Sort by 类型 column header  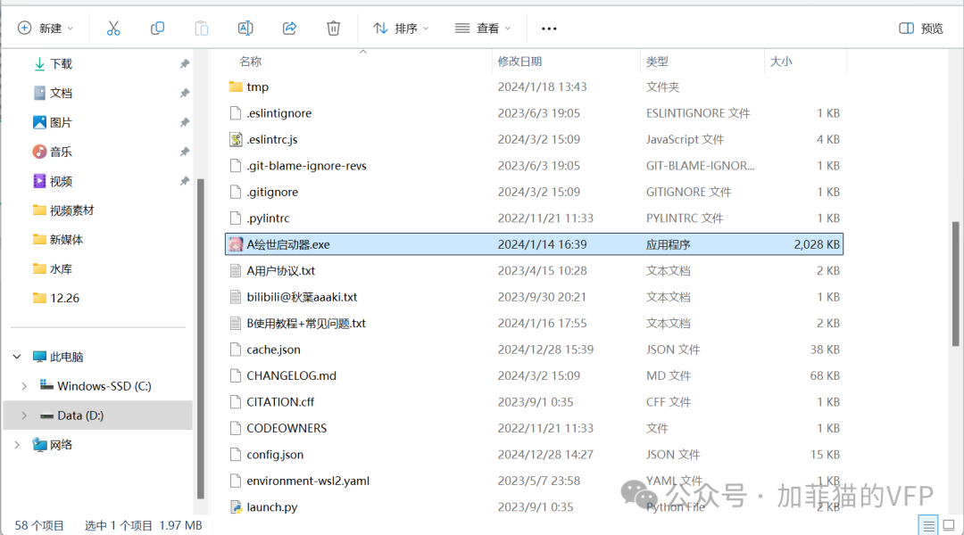click(x=657, y=62)
